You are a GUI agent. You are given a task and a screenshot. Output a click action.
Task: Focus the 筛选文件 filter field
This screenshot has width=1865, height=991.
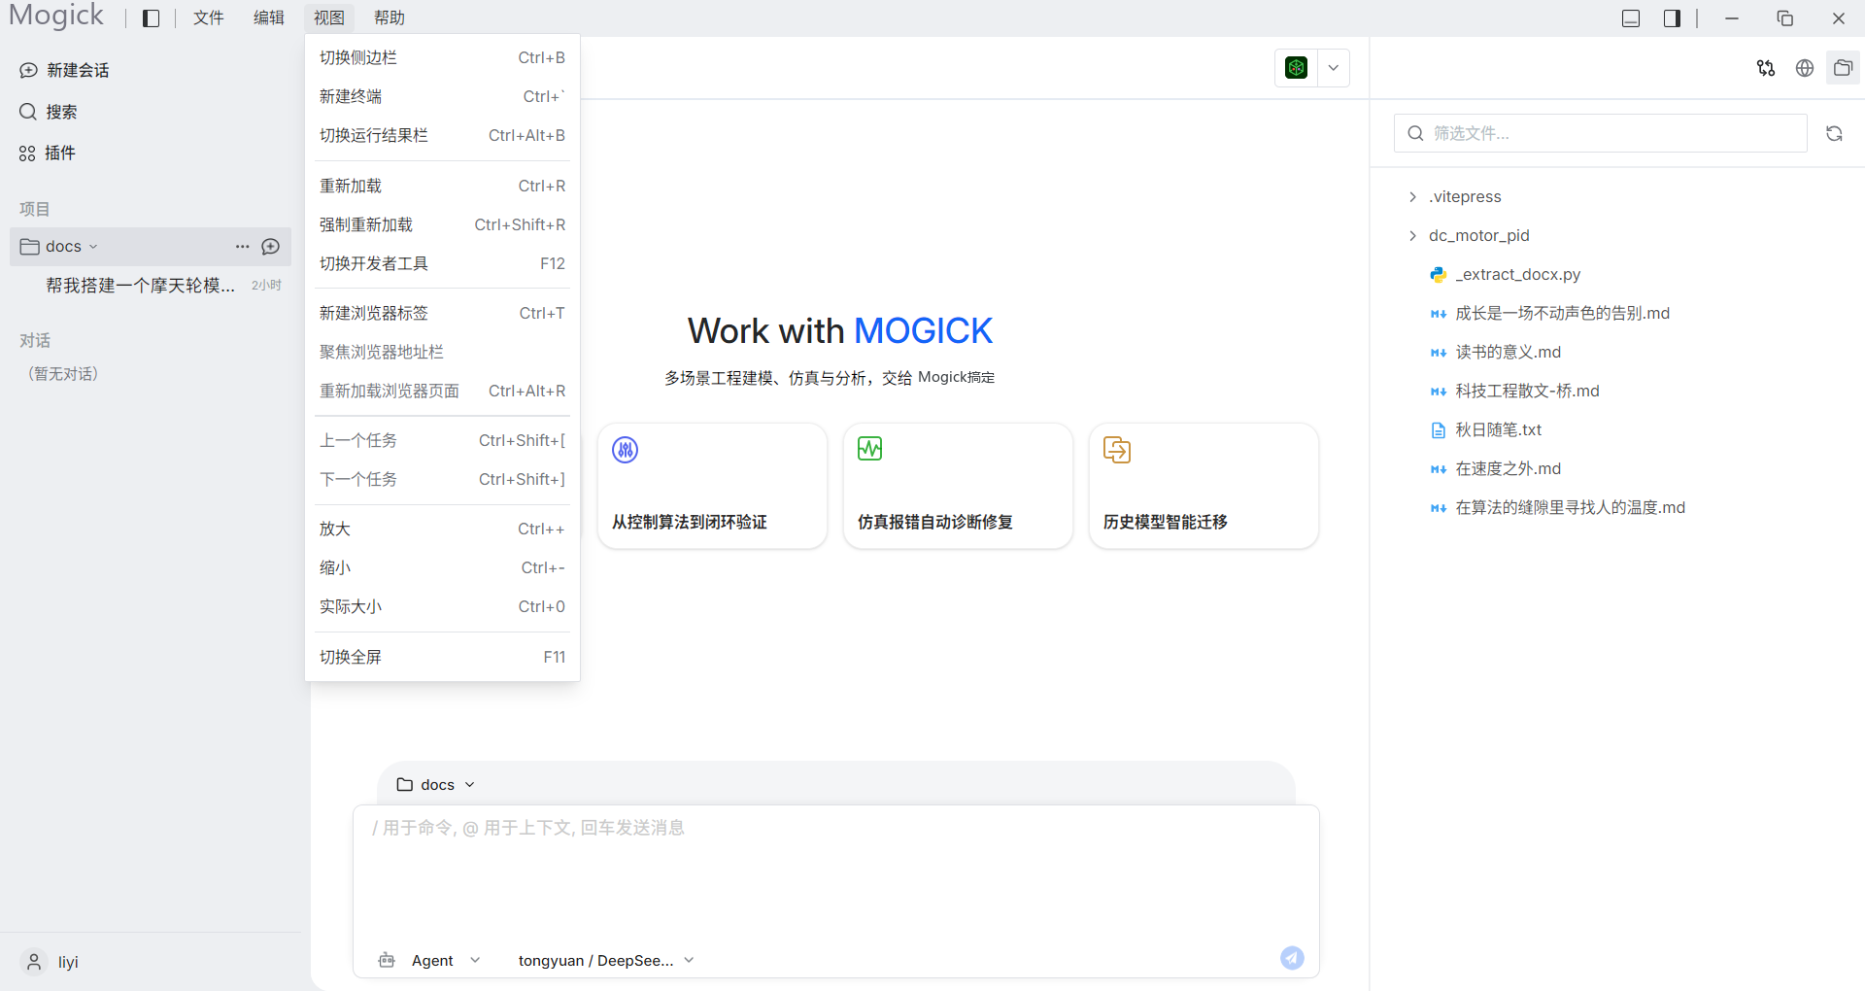click(1600, 133)
